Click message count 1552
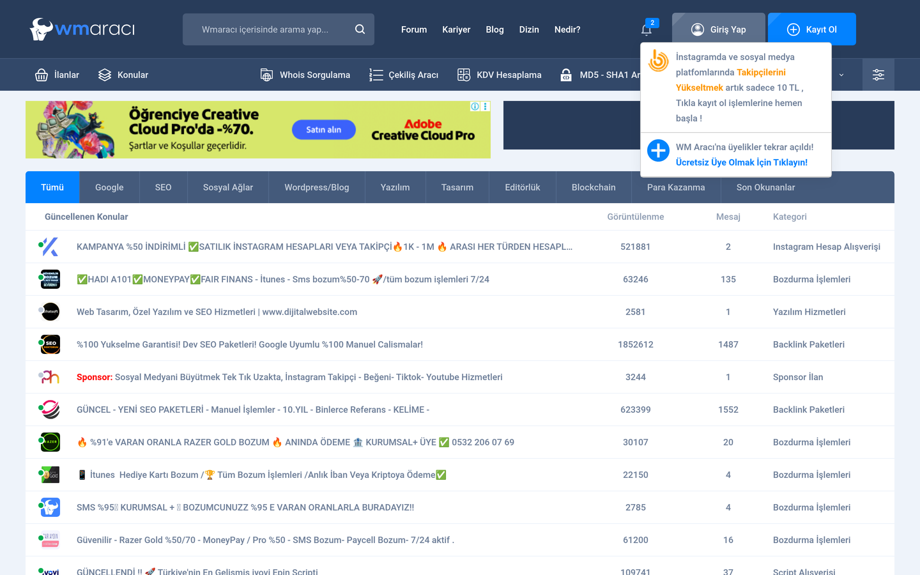 (728, 410)
